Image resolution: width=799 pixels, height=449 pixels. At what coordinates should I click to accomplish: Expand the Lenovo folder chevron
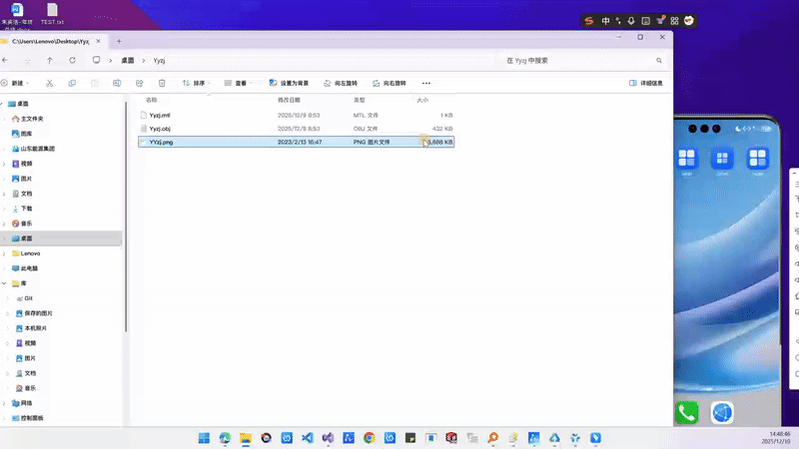click(x=5, y=253)
